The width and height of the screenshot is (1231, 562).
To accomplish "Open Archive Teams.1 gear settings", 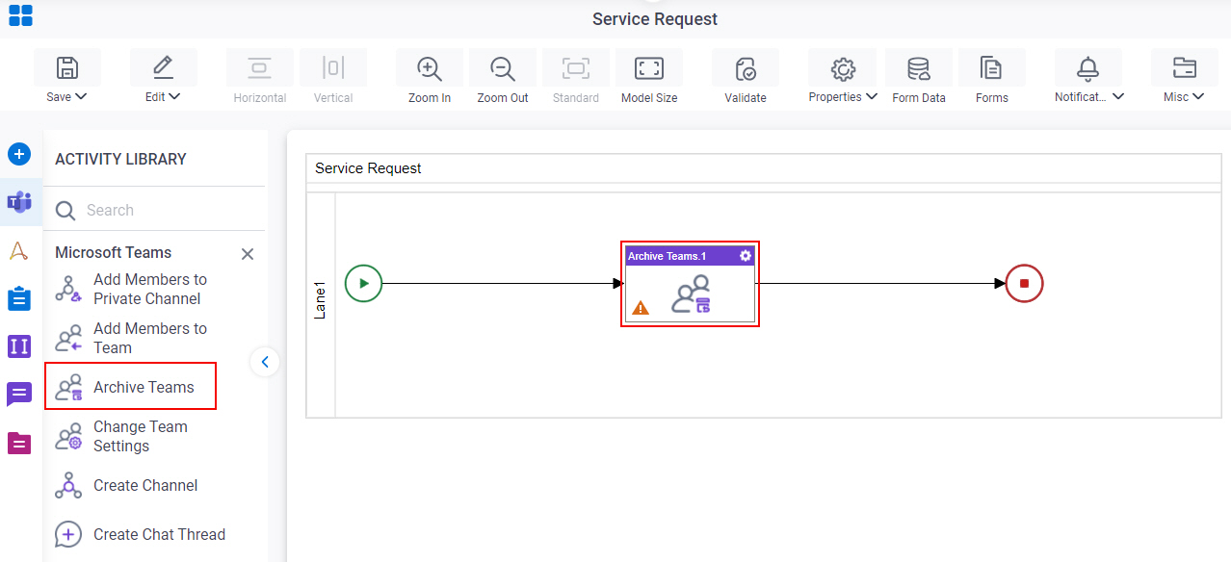I will click(746, 256).
